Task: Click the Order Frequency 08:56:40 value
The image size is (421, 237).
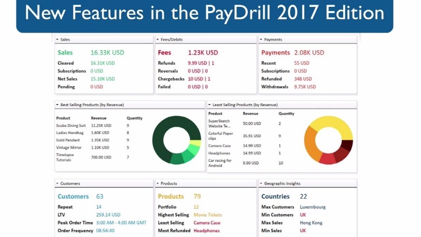Action: (105, 231)
